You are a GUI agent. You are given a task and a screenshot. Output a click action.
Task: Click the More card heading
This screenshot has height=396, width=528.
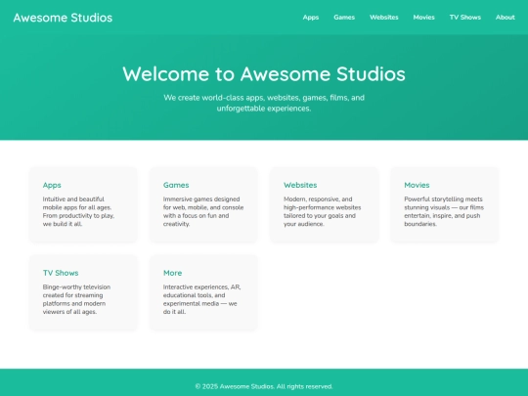point(172,273)
